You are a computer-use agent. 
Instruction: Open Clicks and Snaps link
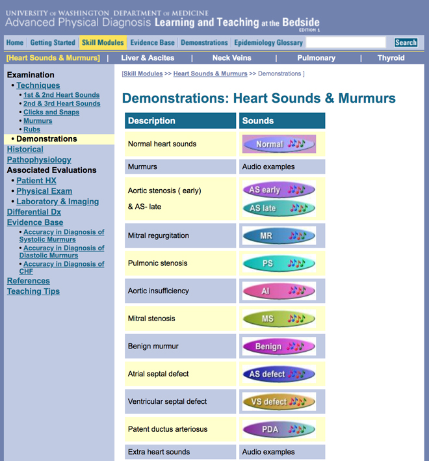click(x=51, y=112)
